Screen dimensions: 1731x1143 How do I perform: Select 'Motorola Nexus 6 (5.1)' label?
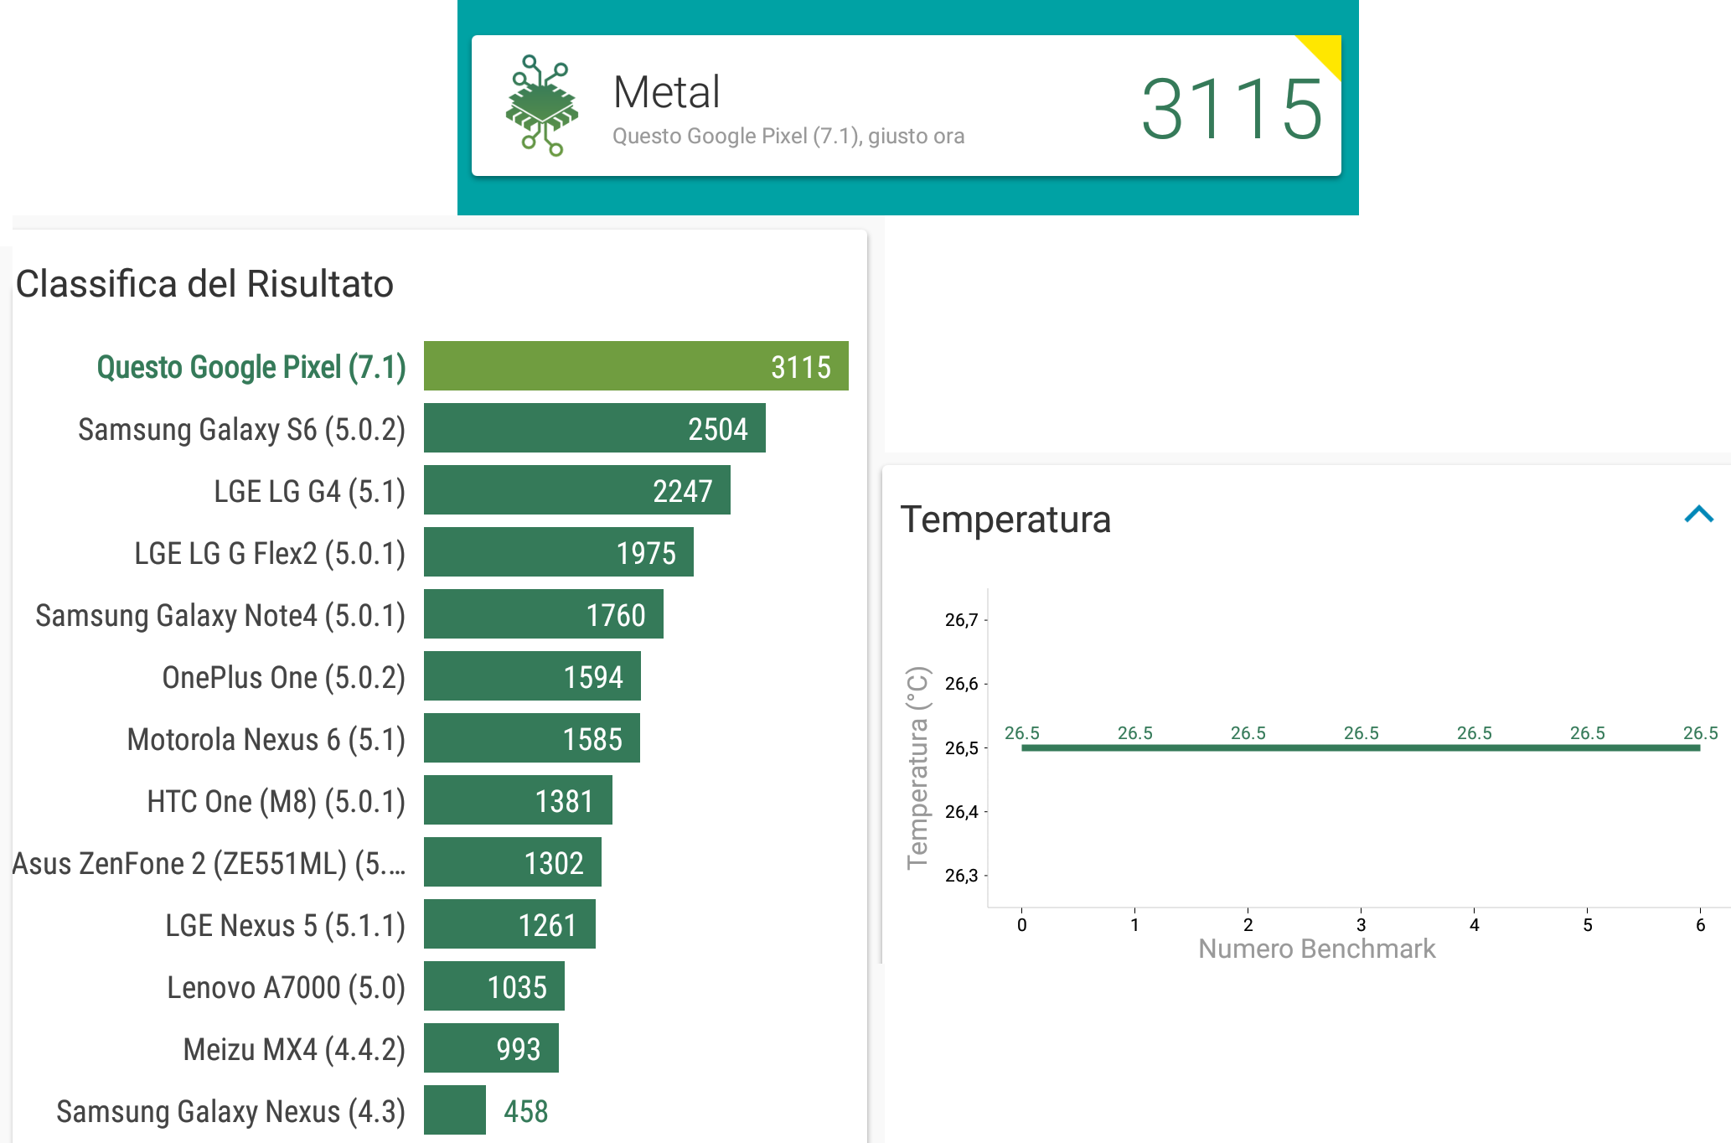(266, 739)
